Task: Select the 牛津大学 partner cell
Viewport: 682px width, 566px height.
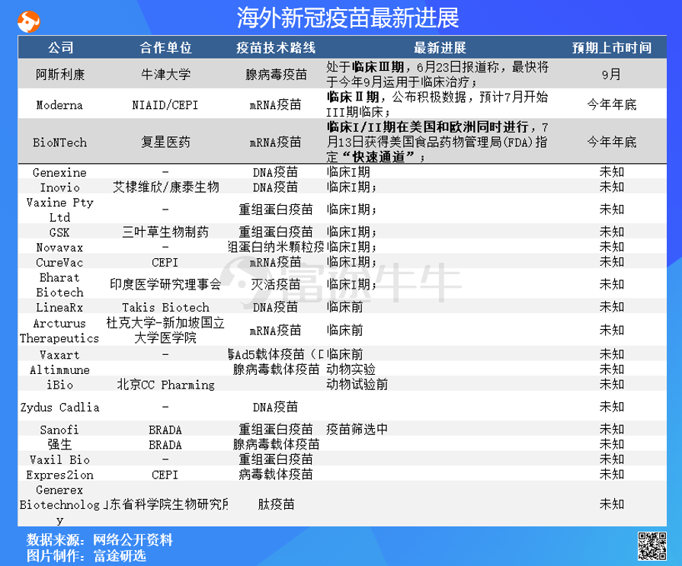Action: pos(165,75)
